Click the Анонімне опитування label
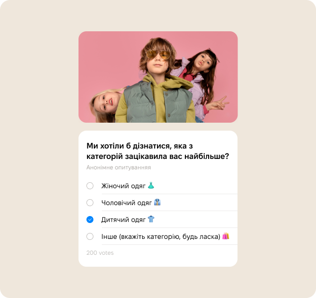The width and height of the screenshot is (316, 298). (x=118, y=167)
